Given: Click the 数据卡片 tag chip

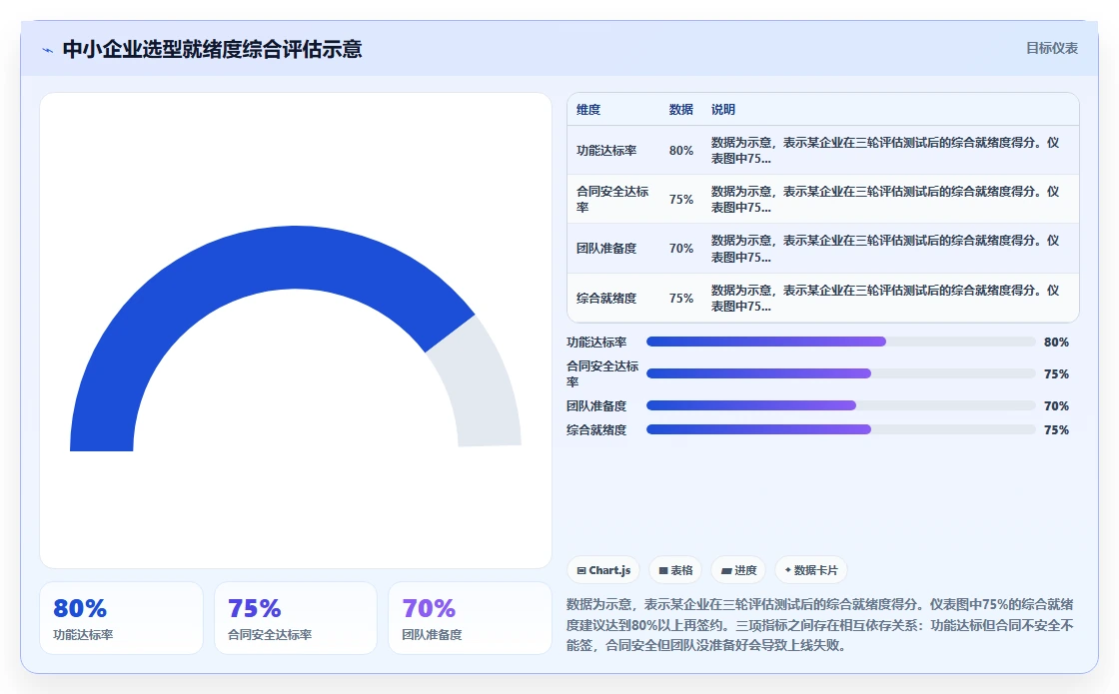Looking at the screenshot, I should (810, 570).
